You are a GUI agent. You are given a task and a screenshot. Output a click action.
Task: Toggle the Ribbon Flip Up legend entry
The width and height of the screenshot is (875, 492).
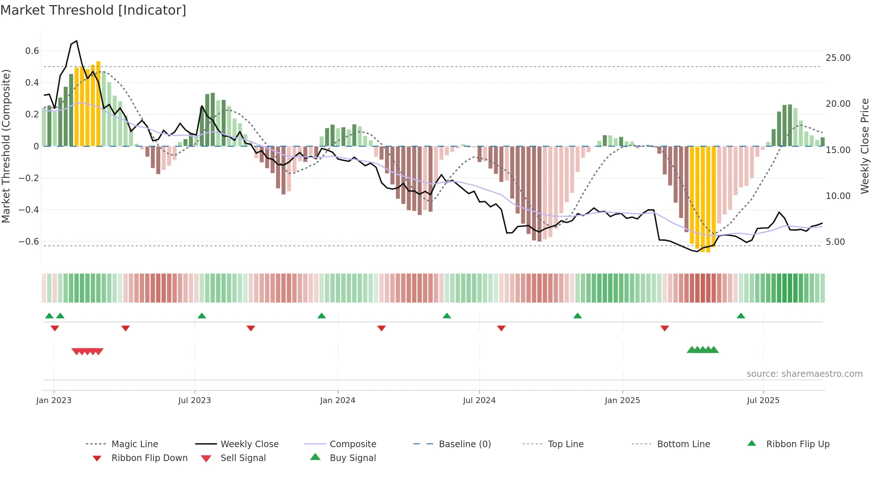pos(789,444)
